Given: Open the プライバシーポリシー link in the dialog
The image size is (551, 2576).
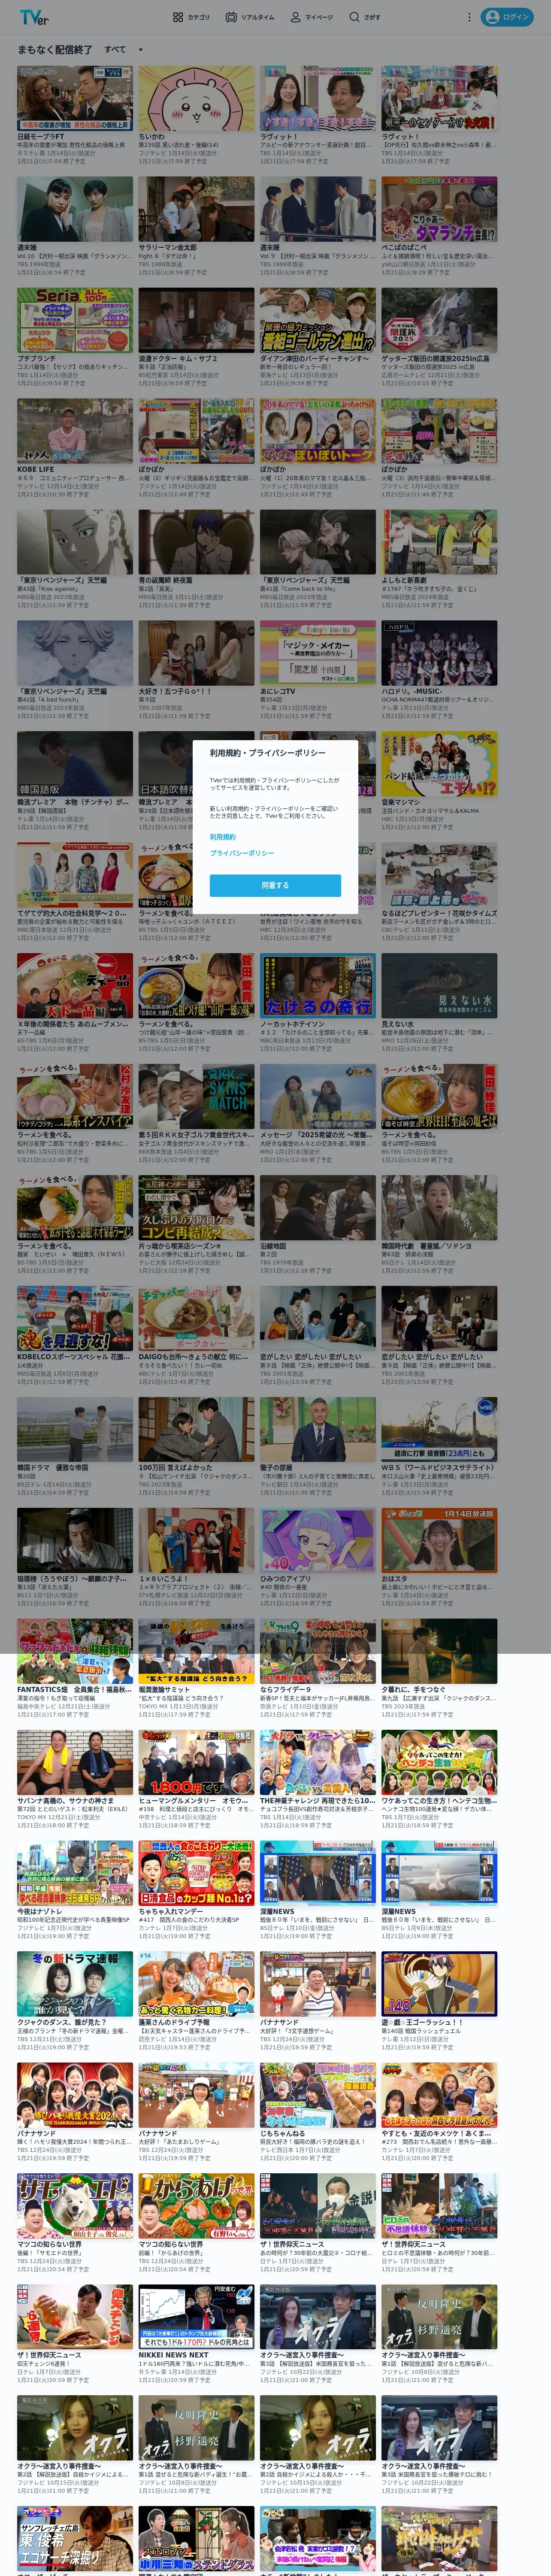Looking at the screenshot, I should tap(242, 853).
